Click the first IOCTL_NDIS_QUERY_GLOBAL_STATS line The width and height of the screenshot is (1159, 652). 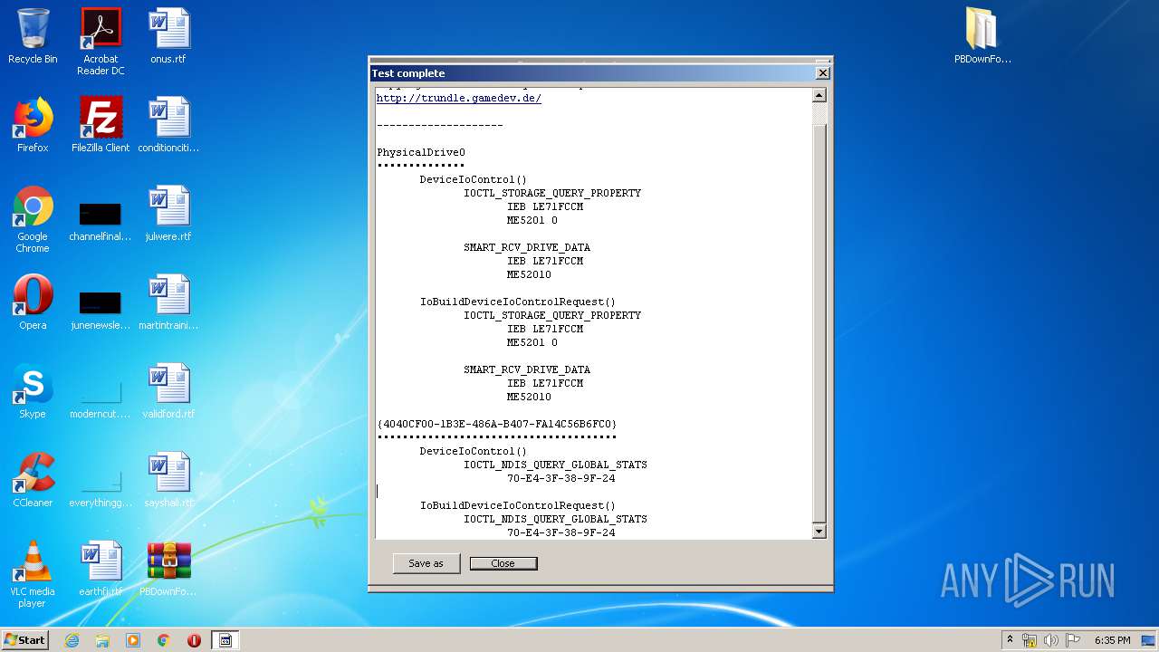556,465
